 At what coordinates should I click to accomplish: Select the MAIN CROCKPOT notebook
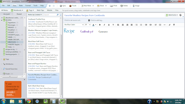pos(14,40)
